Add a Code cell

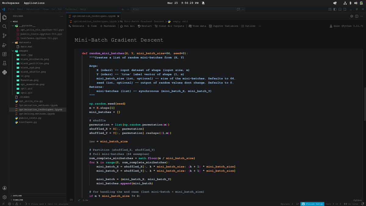[x=92, y=26]
